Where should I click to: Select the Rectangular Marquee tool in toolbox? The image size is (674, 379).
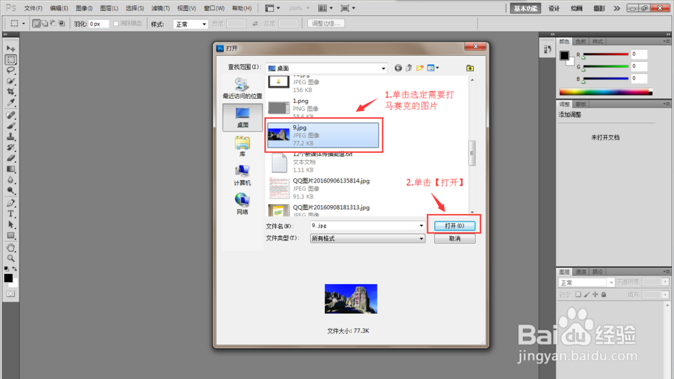[x=11, y=60]
